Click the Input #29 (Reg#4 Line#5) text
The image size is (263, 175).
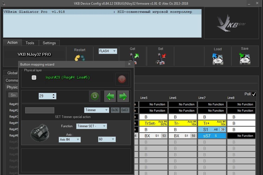point(68,77)
